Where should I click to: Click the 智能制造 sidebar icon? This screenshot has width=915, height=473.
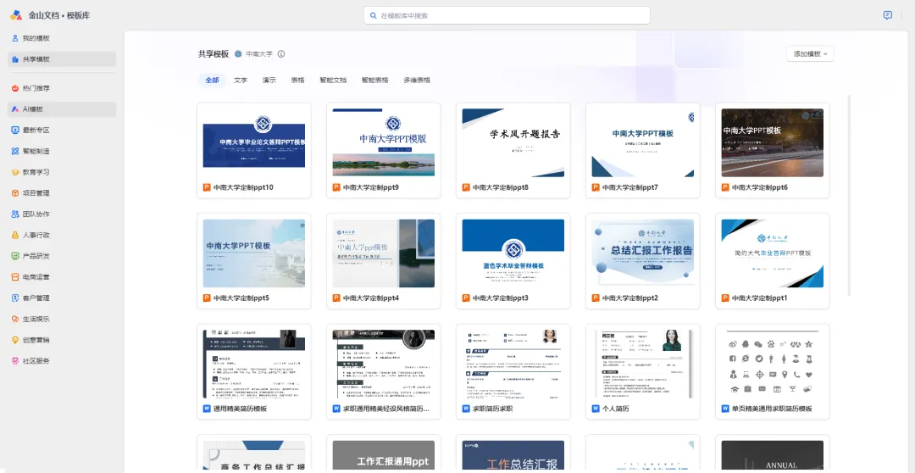[x=15, y=151]
